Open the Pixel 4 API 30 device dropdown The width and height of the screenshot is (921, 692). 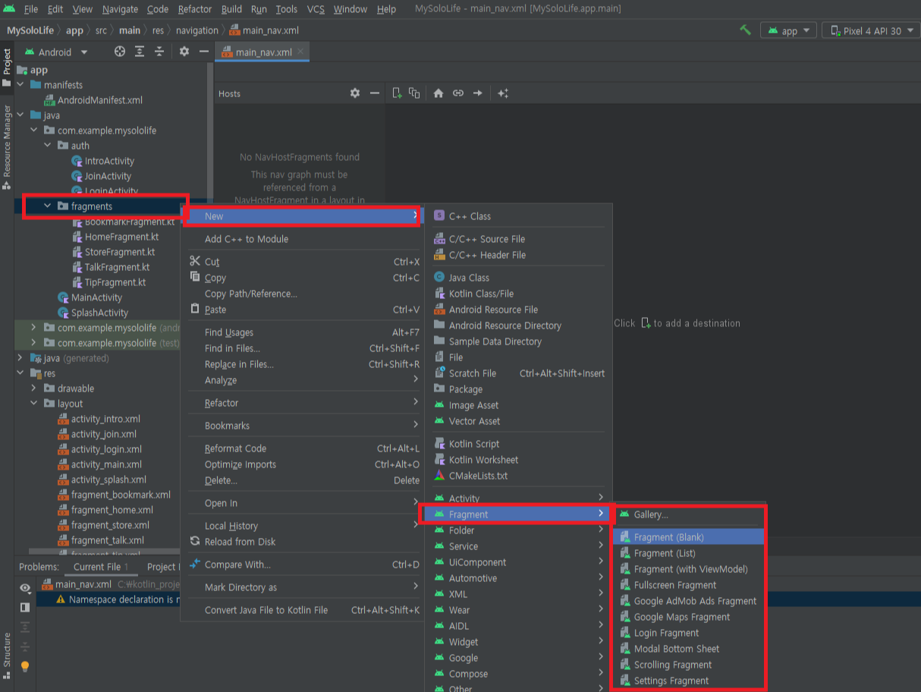point(871,30)
